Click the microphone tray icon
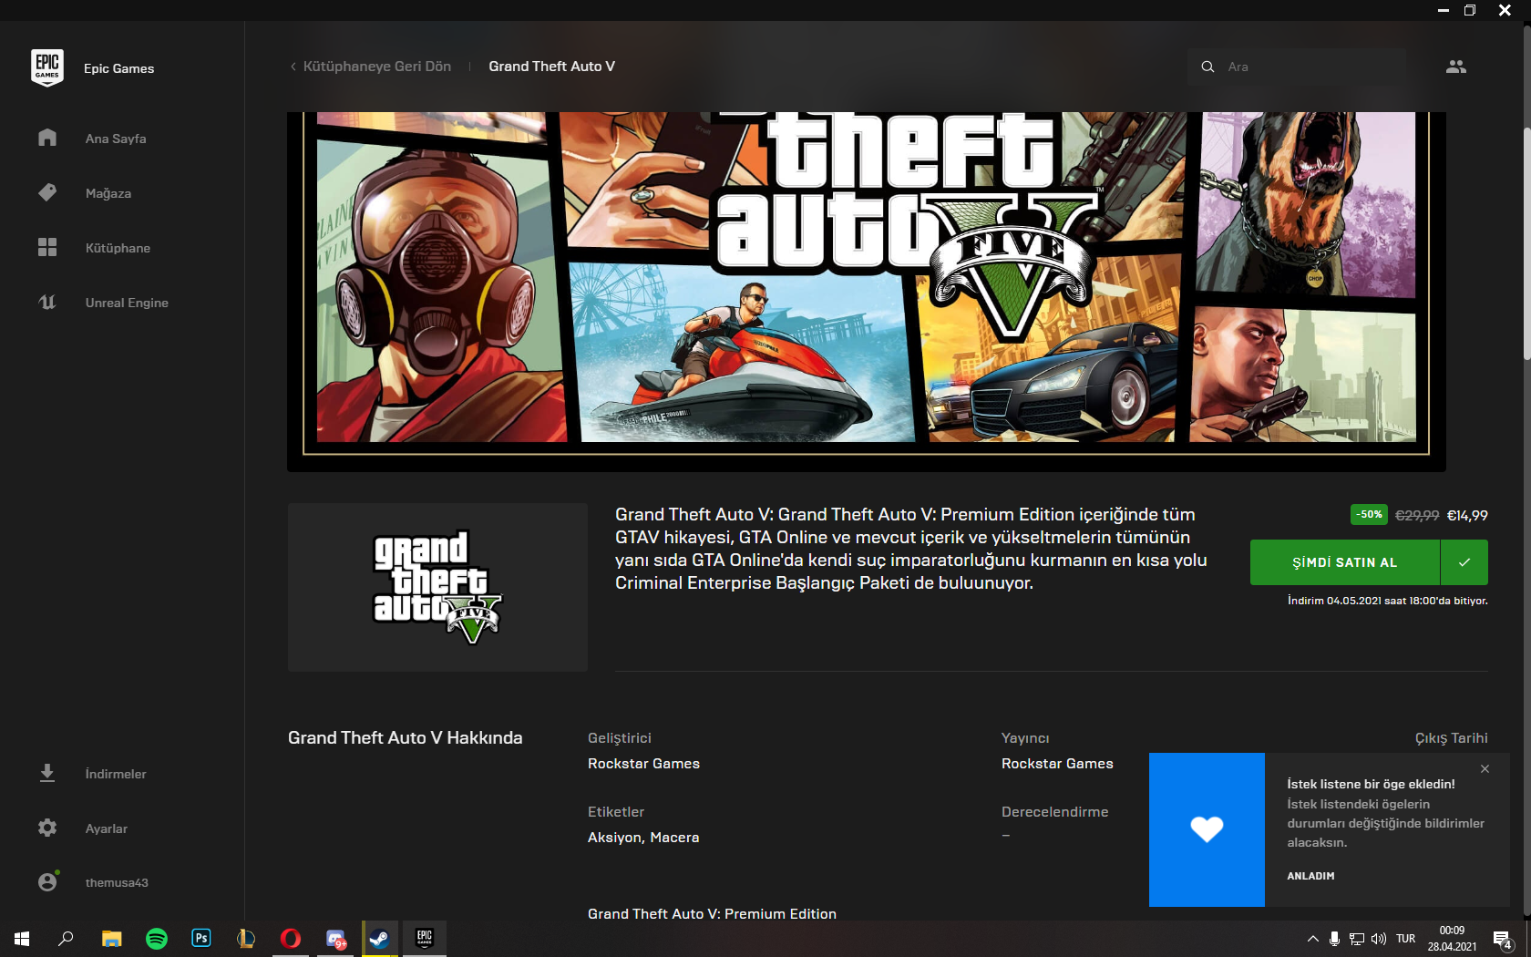Image resolution: width=1531 pixels, height=957 pixels. point(1334,939)
